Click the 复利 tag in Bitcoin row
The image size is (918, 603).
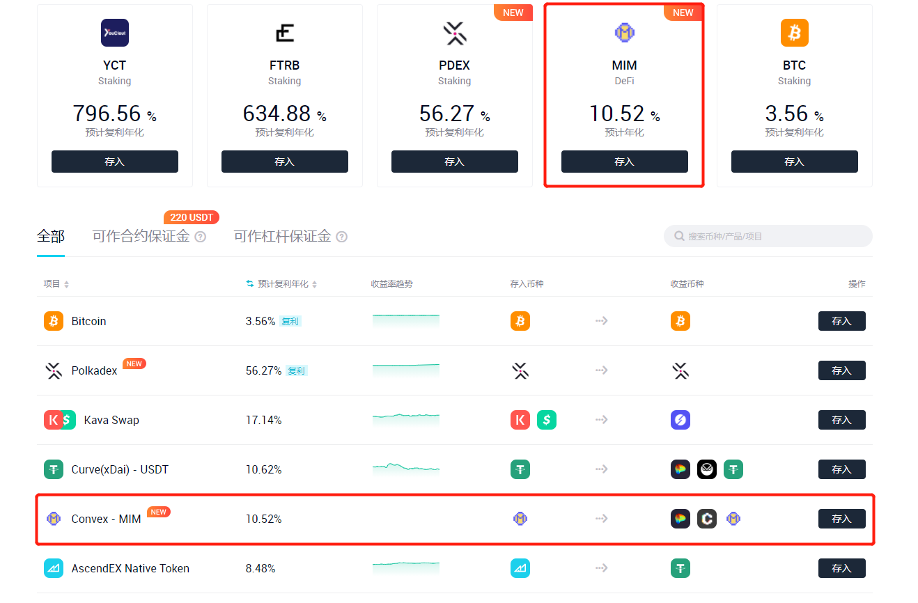click(x=290, y=322)
